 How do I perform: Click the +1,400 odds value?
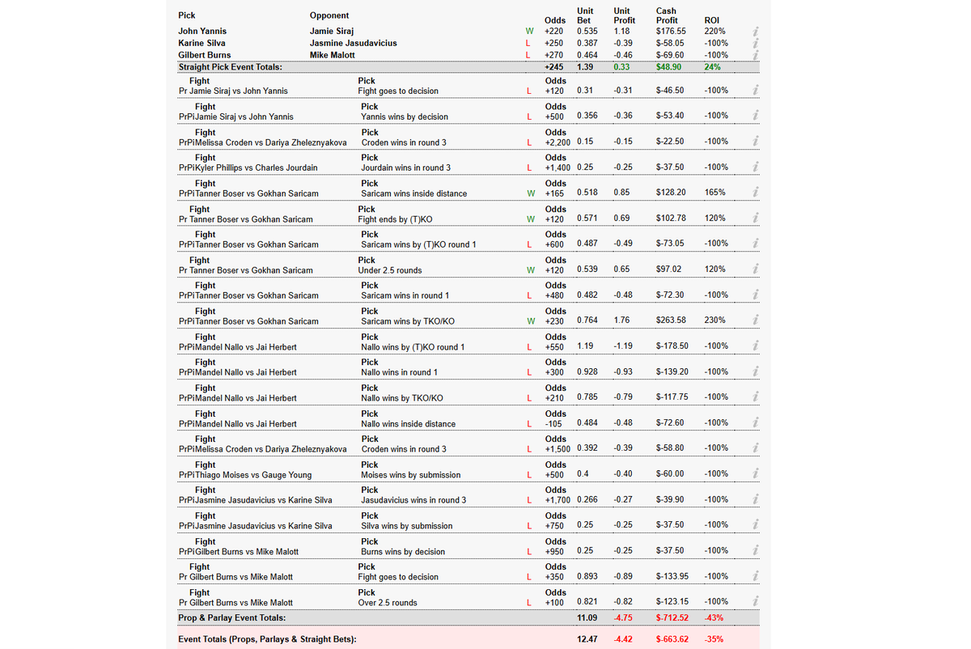pos(558,168)
